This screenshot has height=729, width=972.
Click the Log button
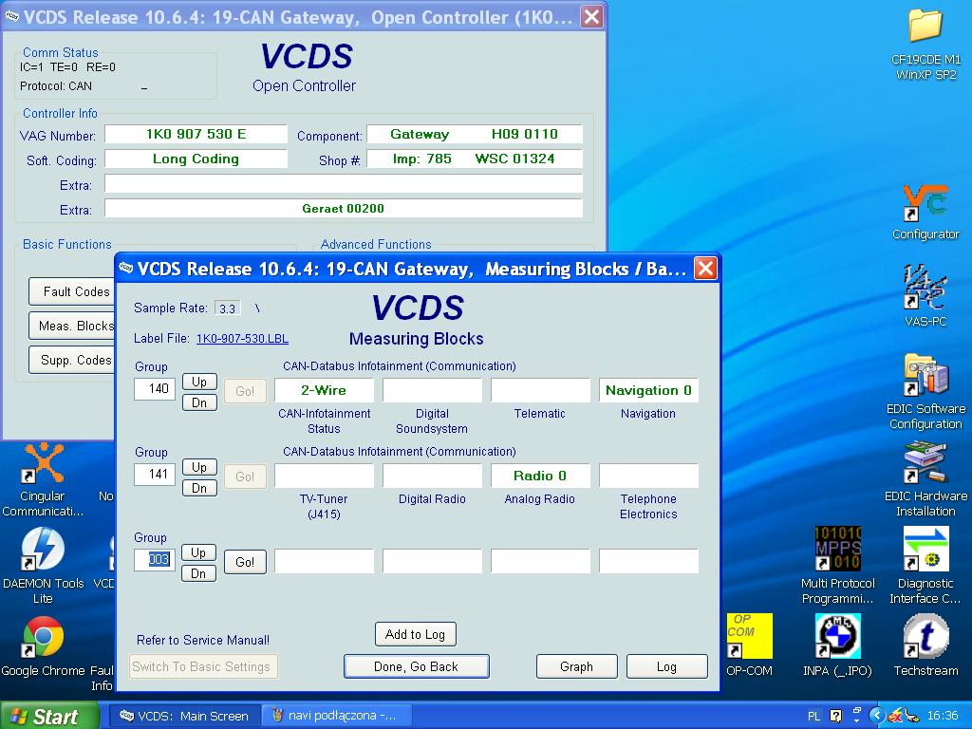pyautogui.click(x=667, y=666)
